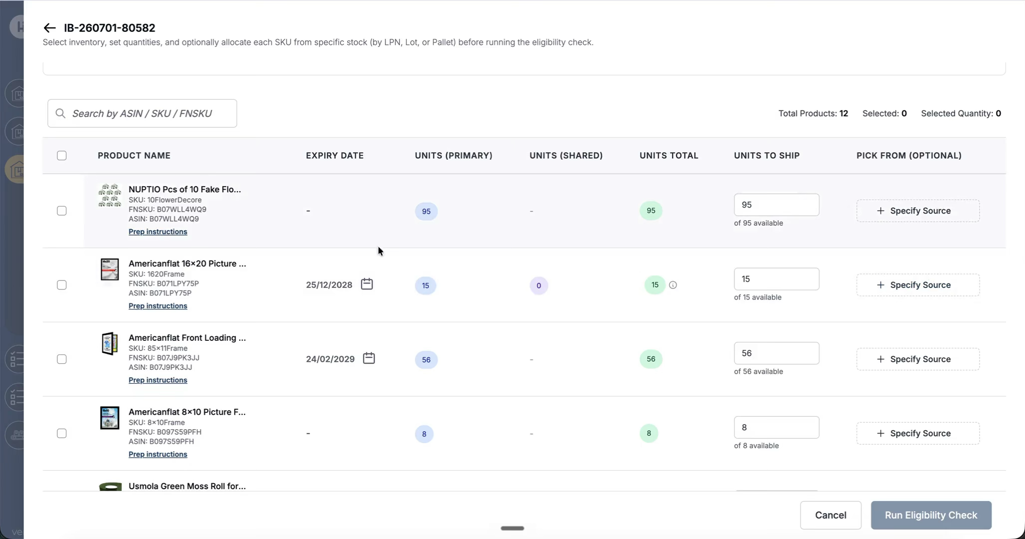Click Specify Source for 10FlowerDecore SKU
Image resolution: width=1025 pixels, height=539 pixels.
[918, 211]
